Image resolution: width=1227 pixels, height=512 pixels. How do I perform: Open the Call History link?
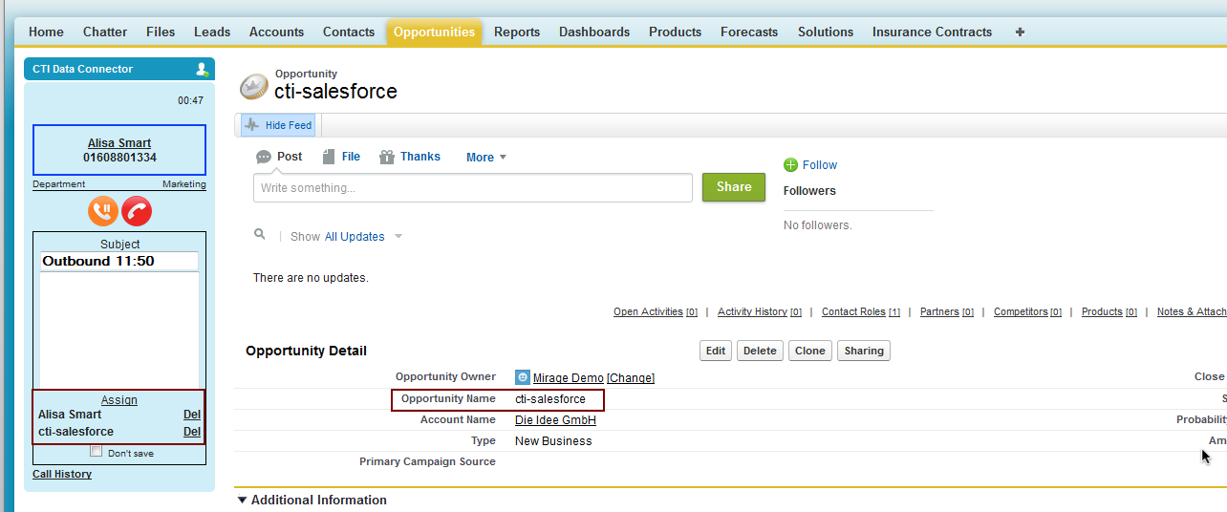point(62,474)
